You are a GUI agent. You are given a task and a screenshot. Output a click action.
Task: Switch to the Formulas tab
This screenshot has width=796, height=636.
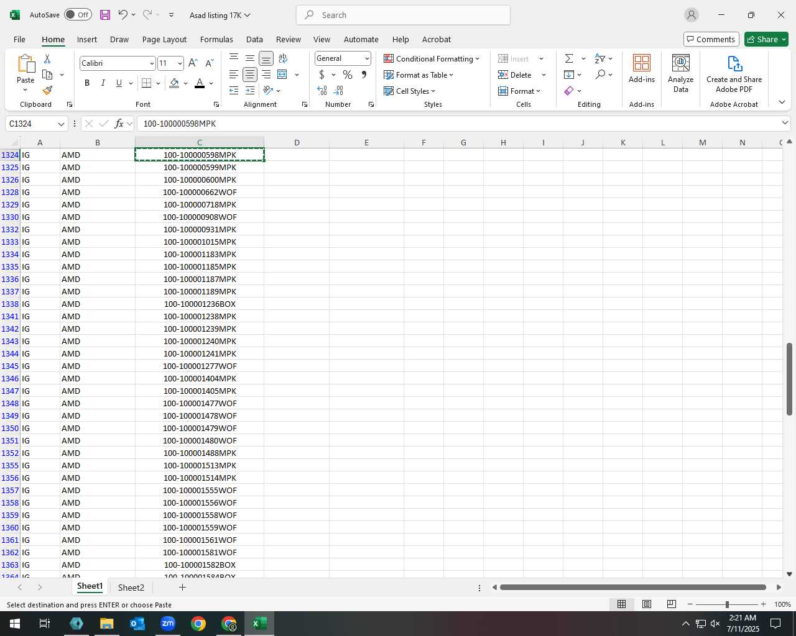coord(216,39)
